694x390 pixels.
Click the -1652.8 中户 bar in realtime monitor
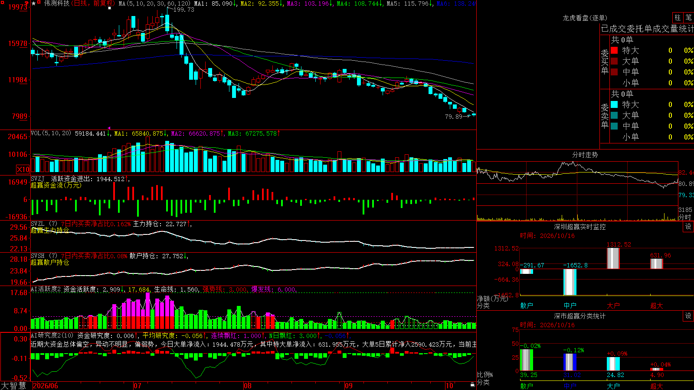tap(570, 282)
